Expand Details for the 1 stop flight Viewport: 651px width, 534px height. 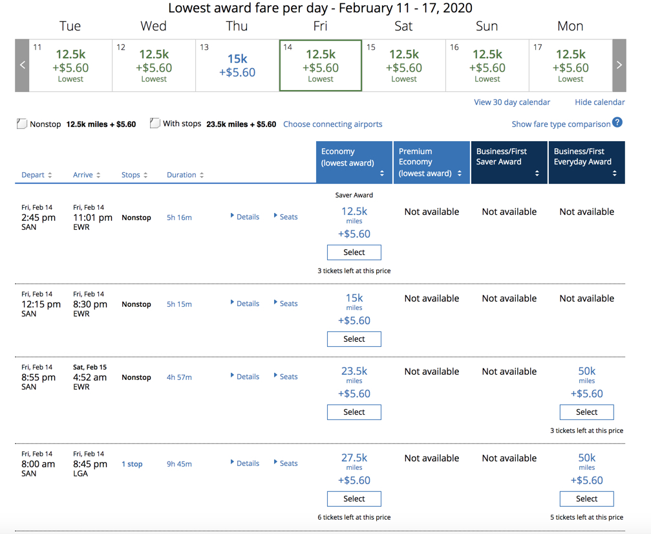point(246,463)
